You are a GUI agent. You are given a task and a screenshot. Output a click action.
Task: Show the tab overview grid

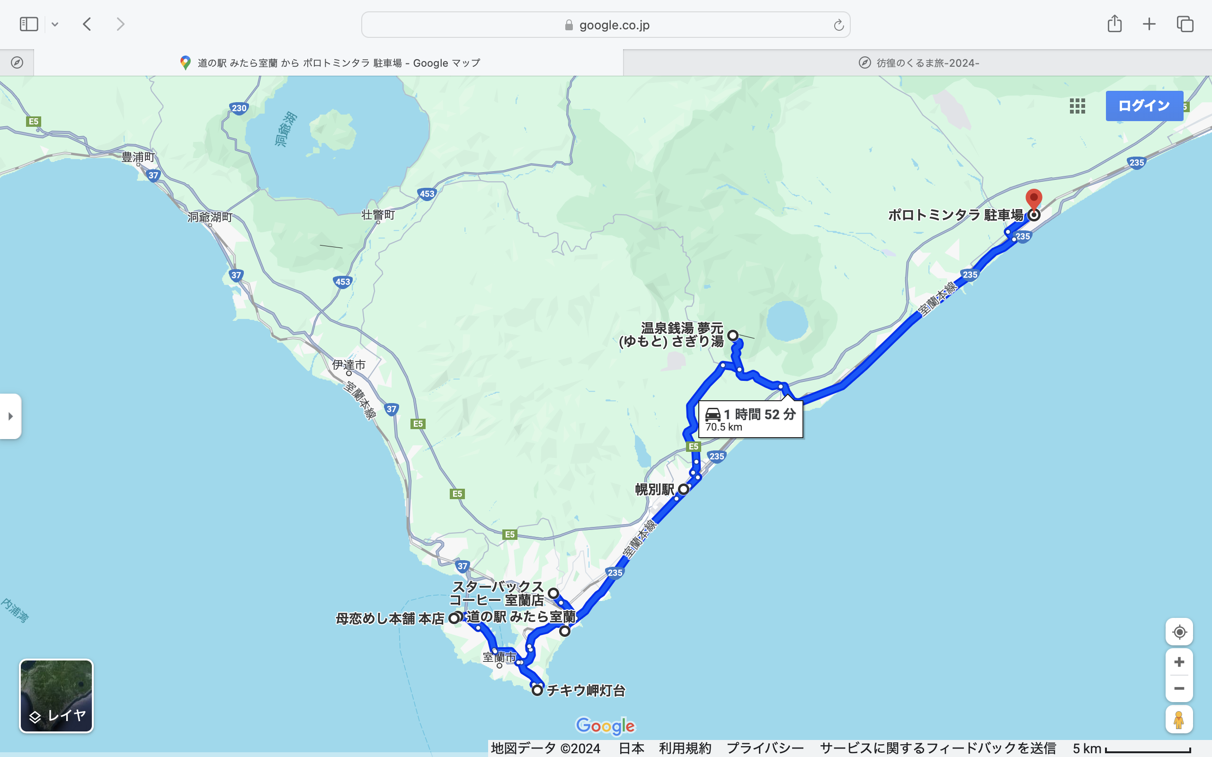[1185, 24]
